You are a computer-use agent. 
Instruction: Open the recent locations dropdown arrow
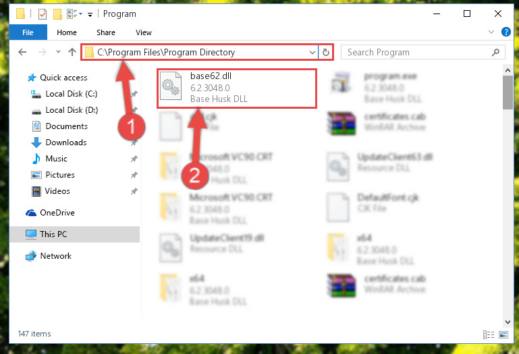coord(58,52)
